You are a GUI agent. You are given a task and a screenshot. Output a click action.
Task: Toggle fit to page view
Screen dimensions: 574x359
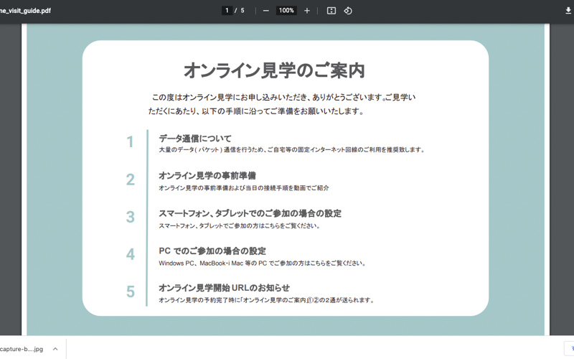[x=331, y=11]
